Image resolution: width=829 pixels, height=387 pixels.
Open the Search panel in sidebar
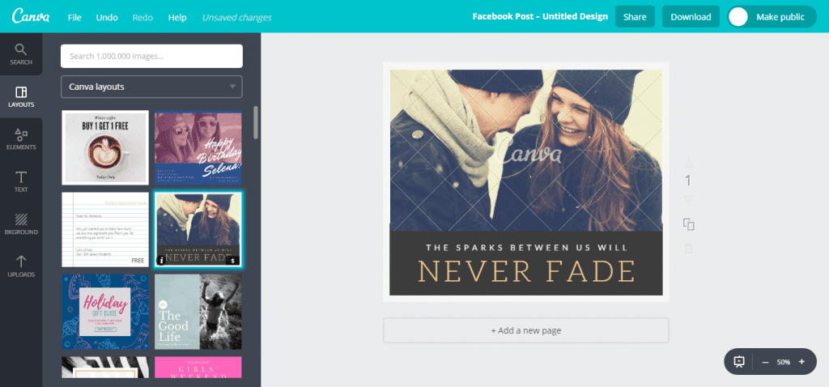(x=20, y=54)
